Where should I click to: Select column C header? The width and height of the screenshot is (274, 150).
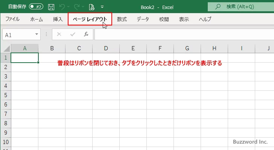click(x=79, y=48)
